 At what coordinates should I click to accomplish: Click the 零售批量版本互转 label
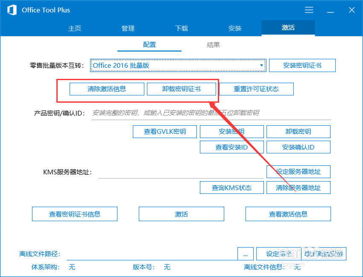coord(57,66)
